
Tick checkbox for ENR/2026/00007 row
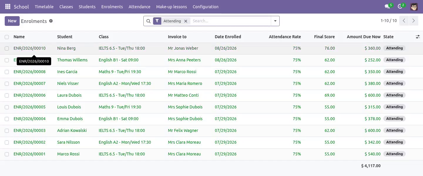7,84
